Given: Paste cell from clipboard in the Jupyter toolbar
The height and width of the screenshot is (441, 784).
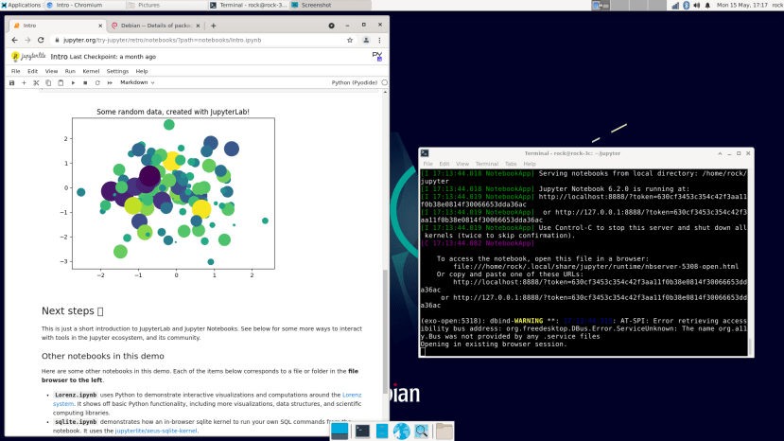Looking at the screenshot, I should (61, 82).
